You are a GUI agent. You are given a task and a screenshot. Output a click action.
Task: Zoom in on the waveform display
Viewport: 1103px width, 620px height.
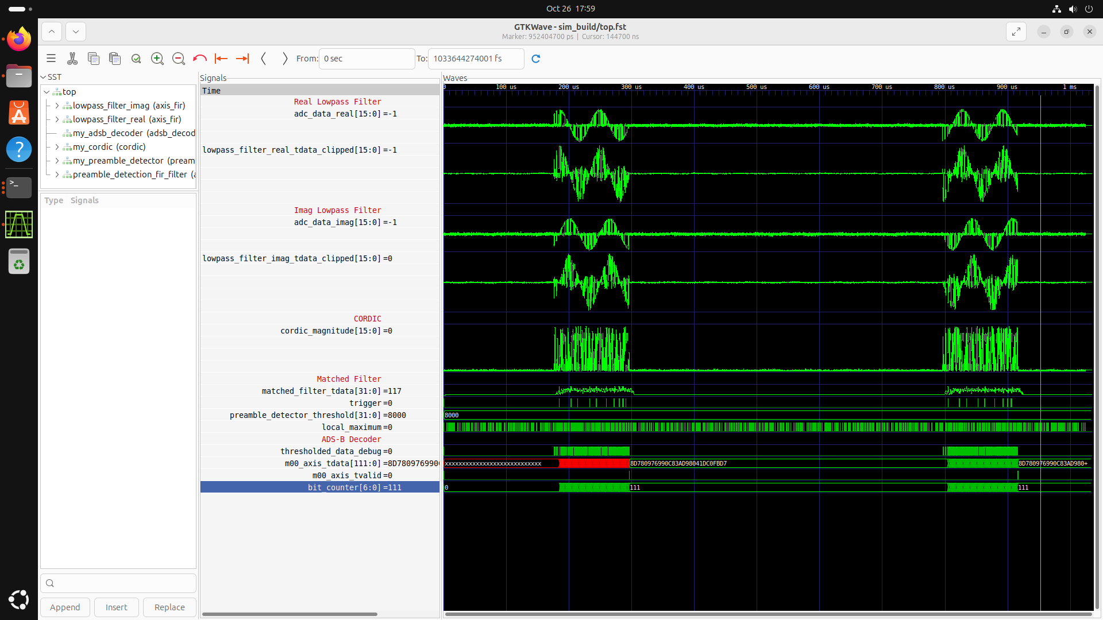[x=157, y=58]
